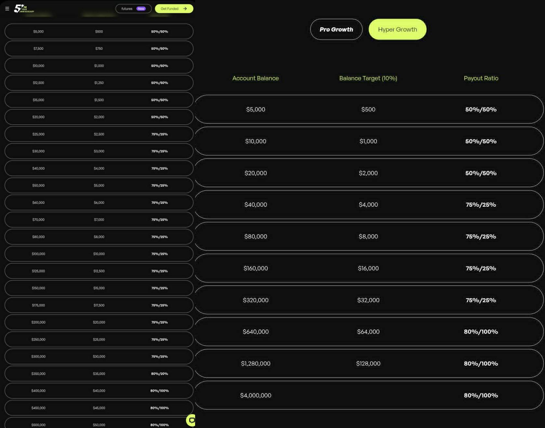Select the $12,500 account balance row

tap(99, 83)
